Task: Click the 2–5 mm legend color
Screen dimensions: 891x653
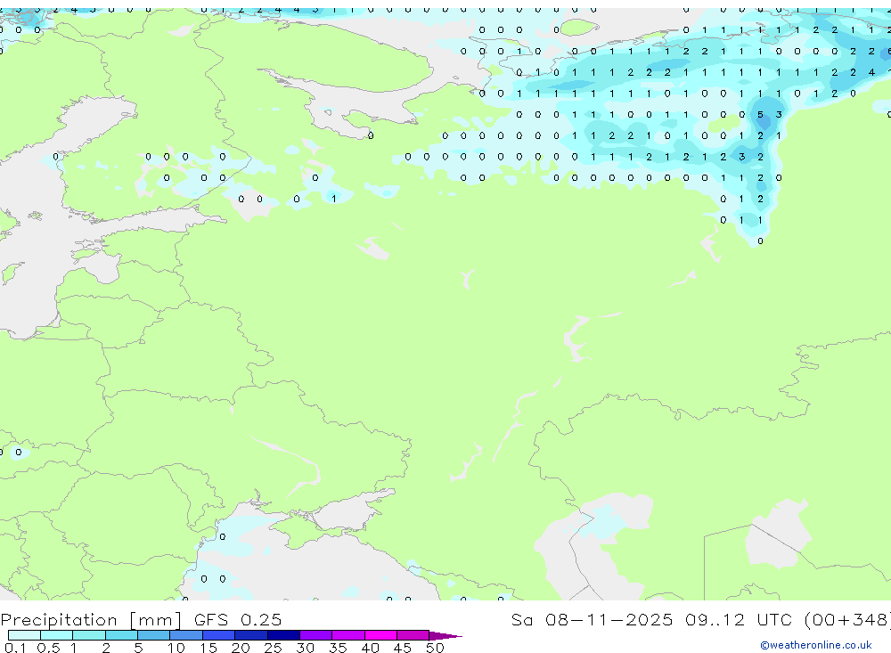Action: [121, 635]
